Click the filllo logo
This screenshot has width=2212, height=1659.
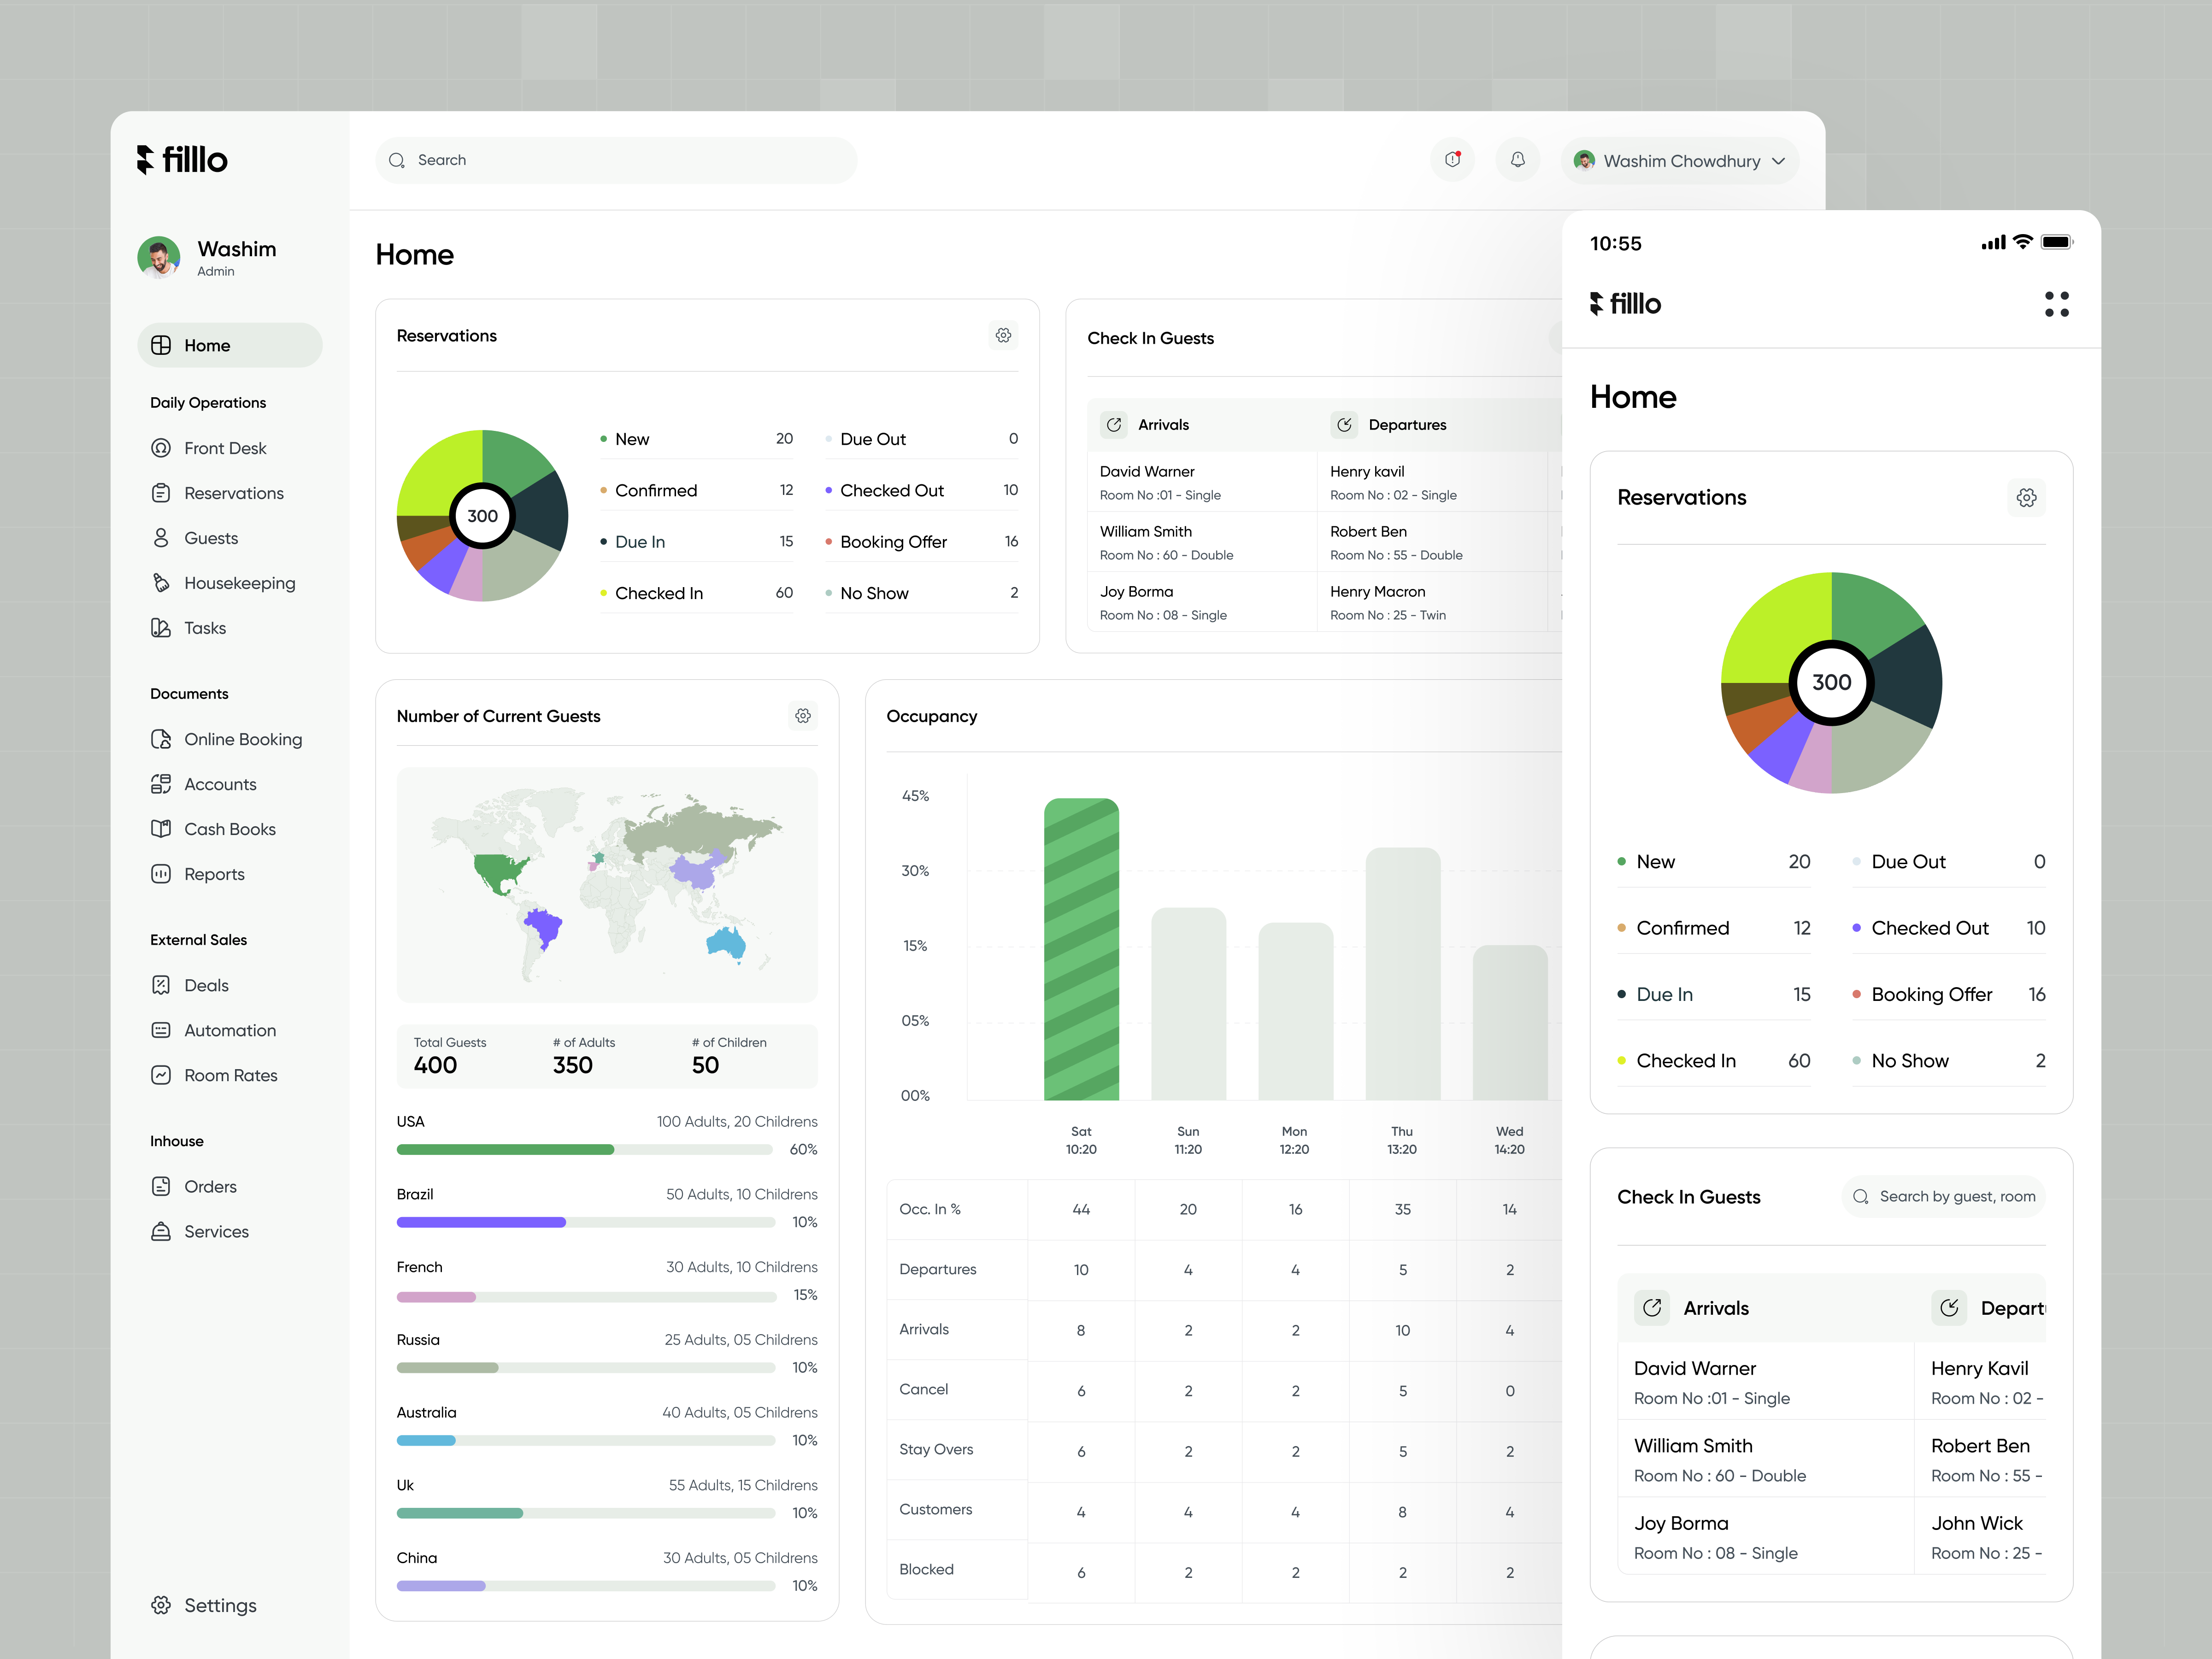point(183,159)
